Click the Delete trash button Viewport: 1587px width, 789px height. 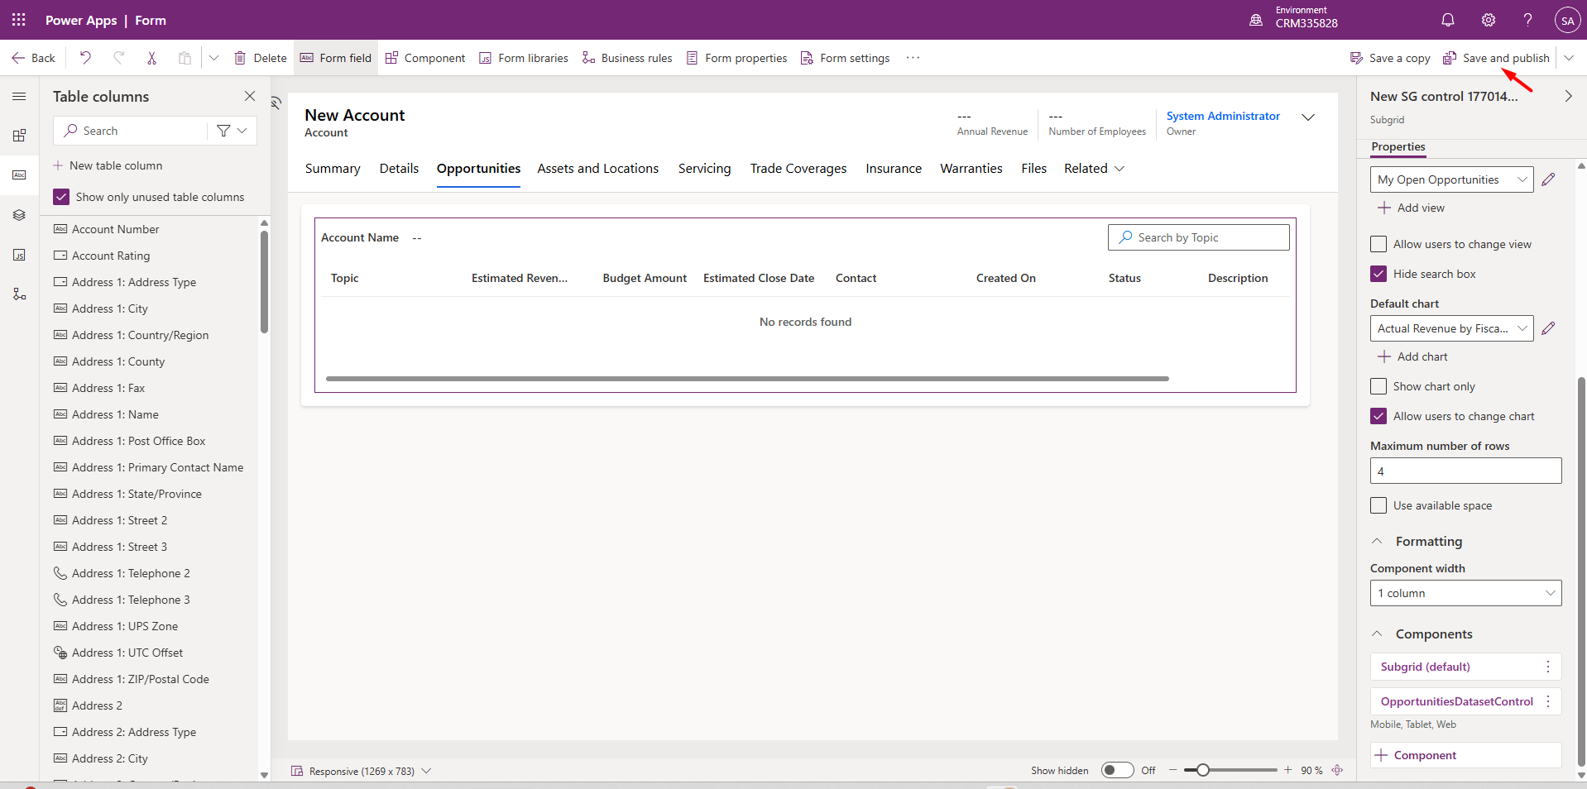tap(261, 58)
